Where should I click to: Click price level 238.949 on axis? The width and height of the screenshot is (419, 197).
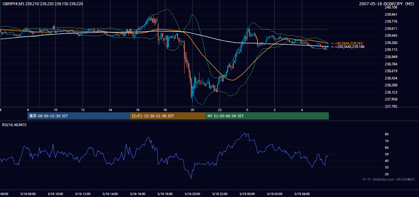tap(391, 57)
